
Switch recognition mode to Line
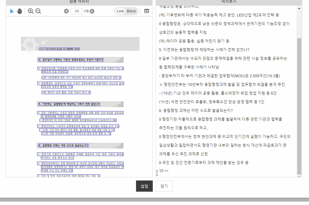point(120,11)
